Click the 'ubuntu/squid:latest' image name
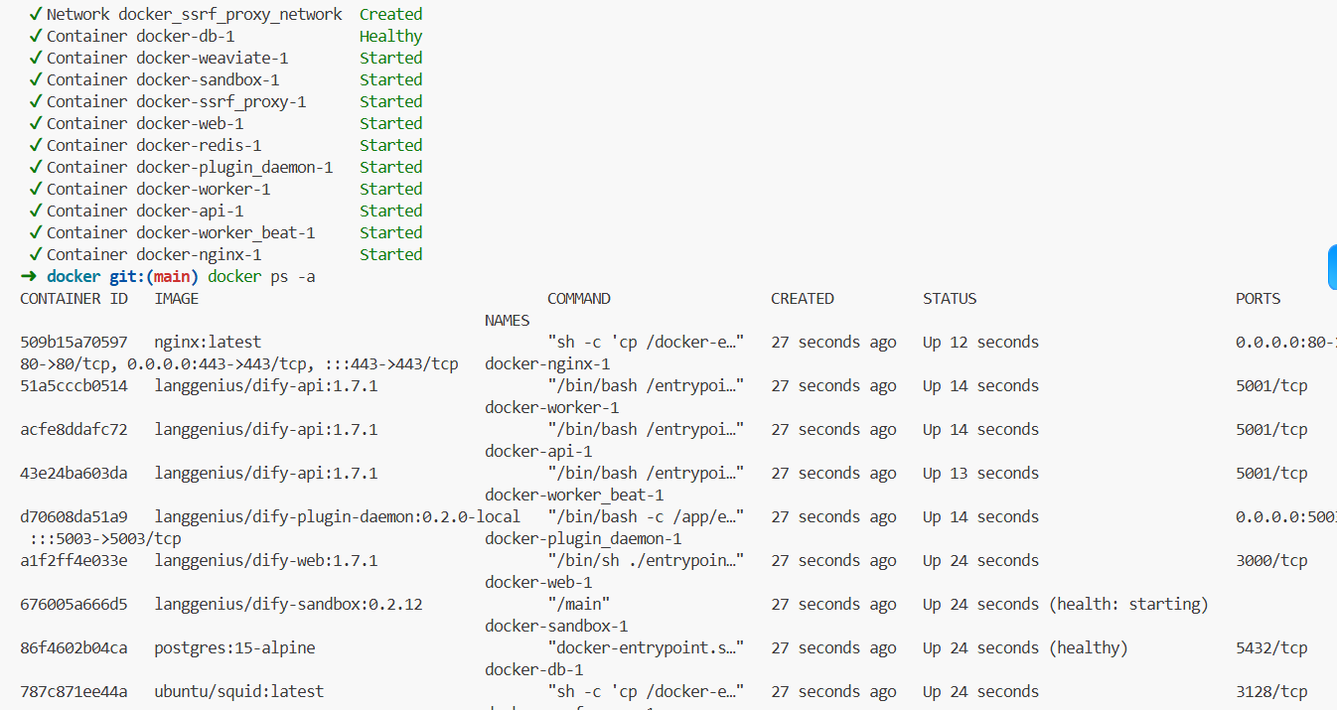The width and height of the screenshot is (1337, 710). point(238,692)
